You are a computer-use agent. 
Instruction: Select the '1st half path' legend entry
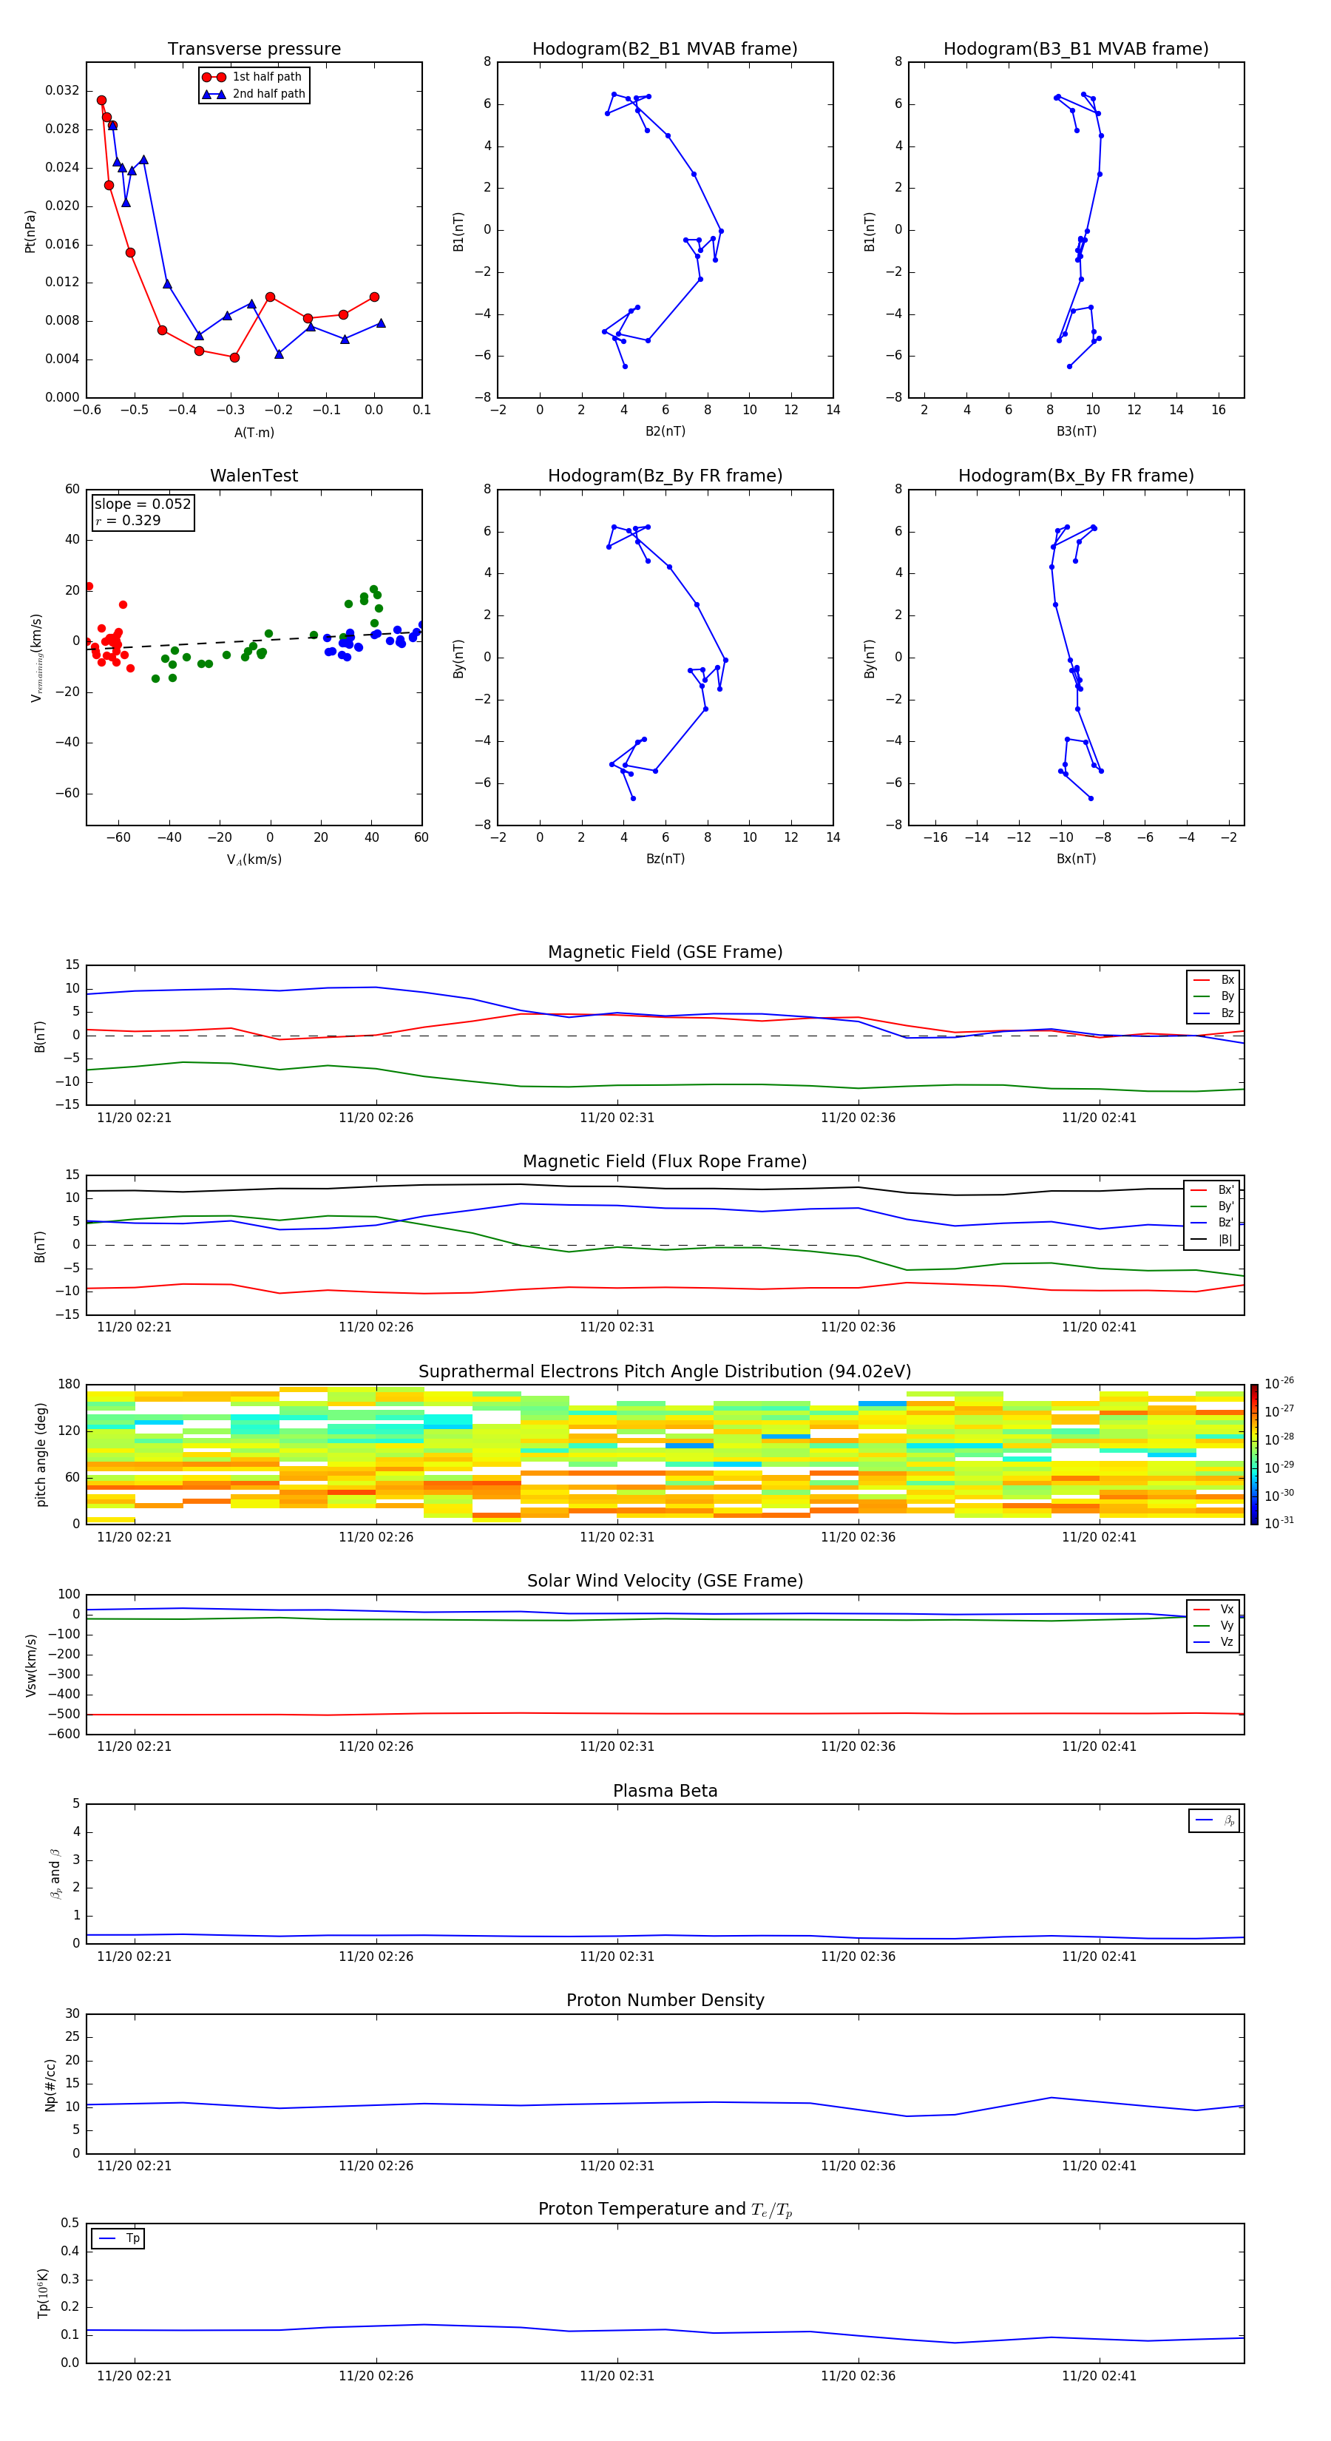point(253,77)
